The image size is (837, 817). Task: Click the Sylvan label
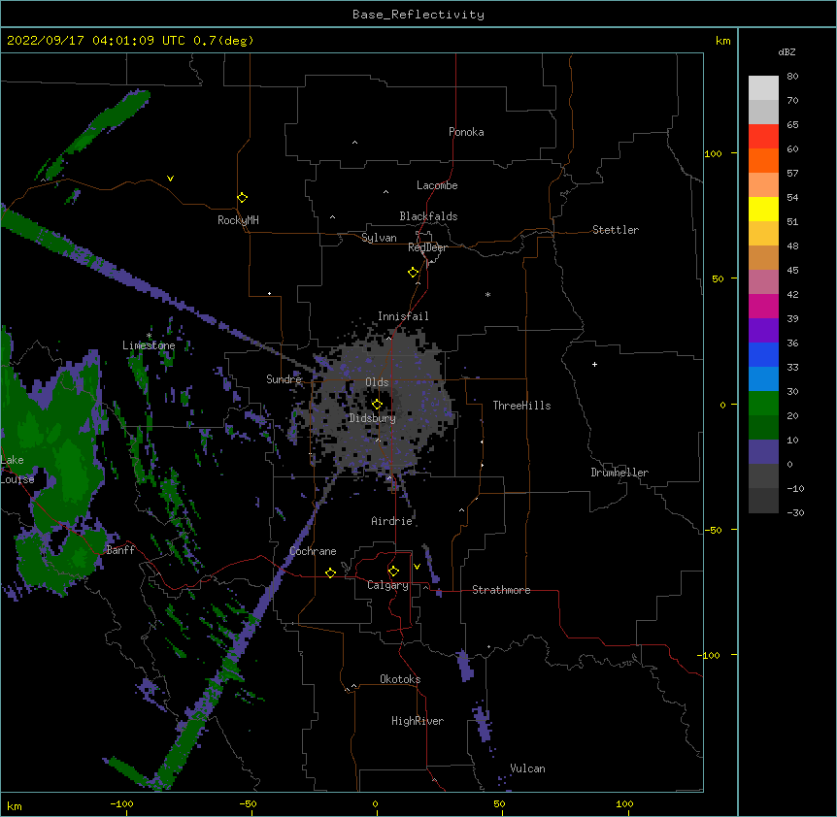379,238
